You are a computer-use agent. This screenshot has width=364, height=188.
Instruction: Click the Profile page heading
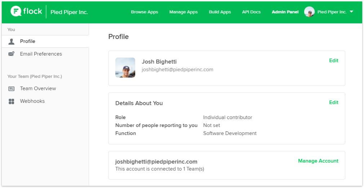click(119, 37)
